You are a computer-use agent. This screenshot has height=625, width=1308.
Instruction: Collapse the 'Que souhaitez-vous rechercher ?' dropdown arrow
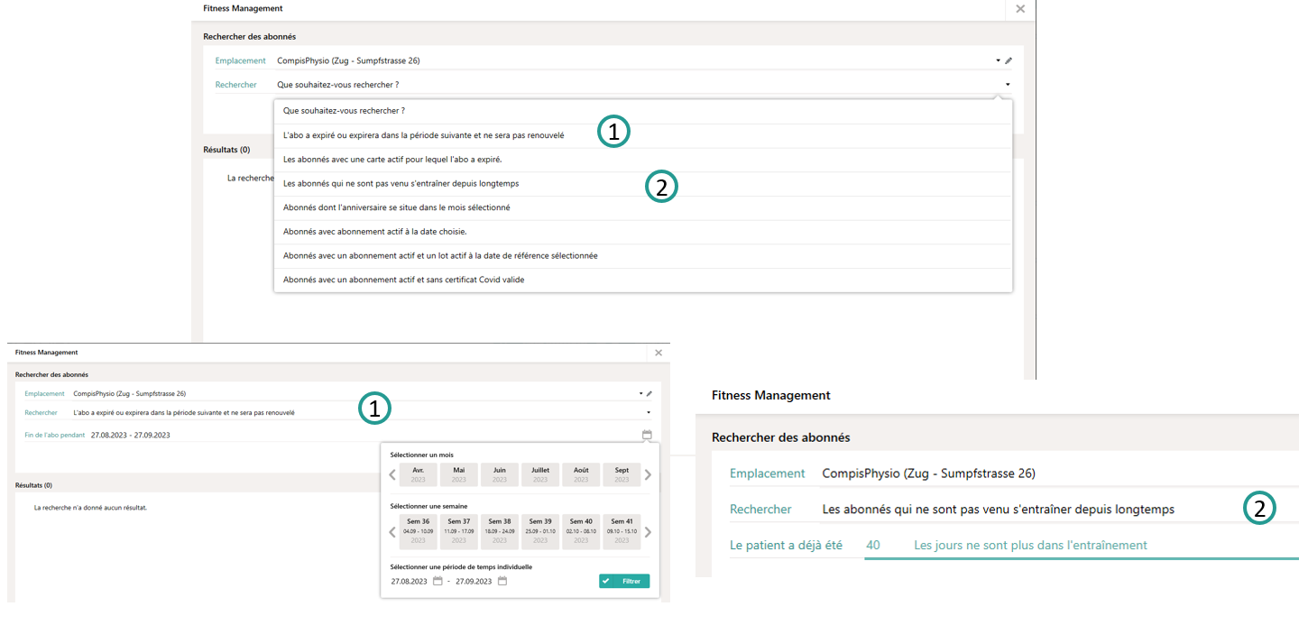[1006, 85]
